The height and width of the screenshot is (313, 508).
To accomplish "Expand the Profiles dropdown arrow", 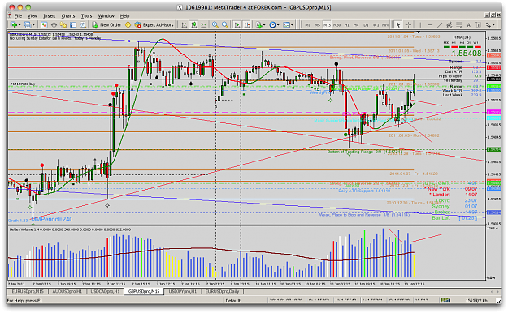I will click(x=33, y=25).
